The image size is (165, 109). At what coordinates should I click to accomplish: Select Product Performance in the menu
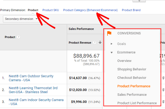(x=134, y=86)
